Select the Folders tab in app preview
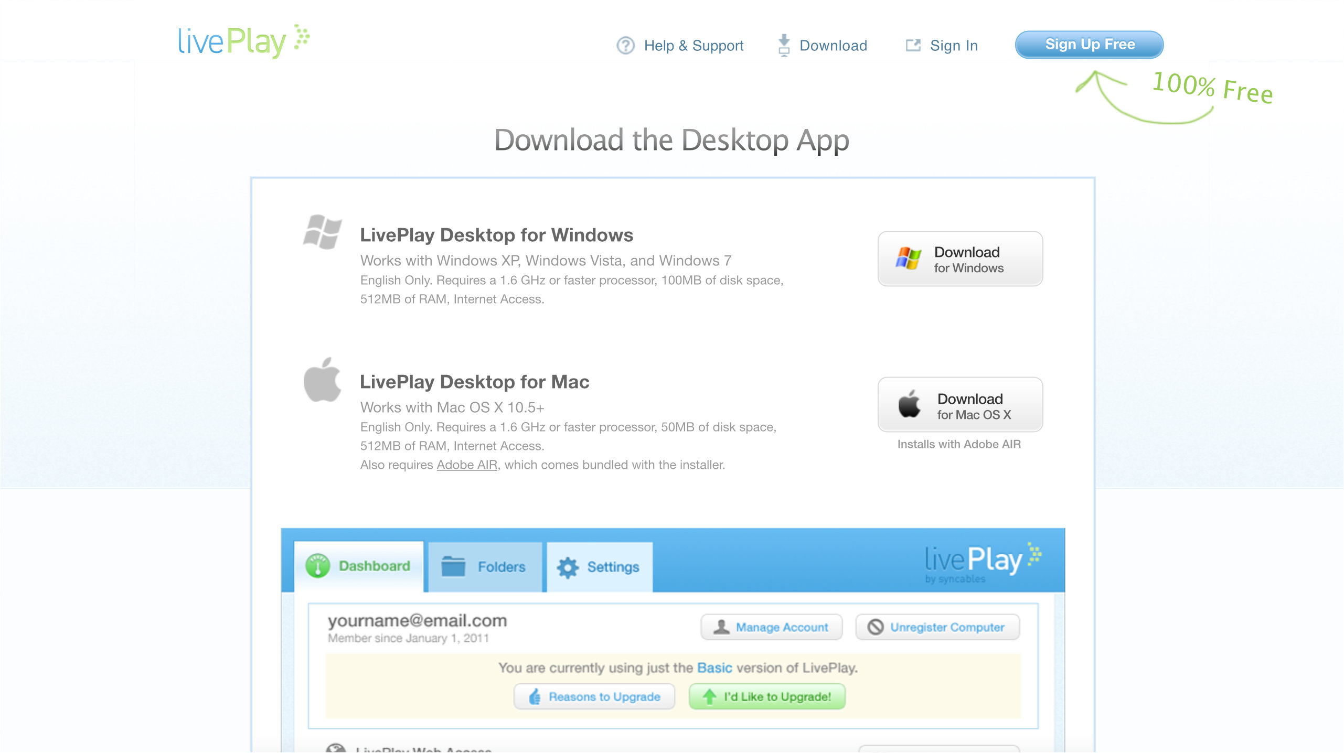Viewport: 1344px width, 753px height. coord(485,567)
